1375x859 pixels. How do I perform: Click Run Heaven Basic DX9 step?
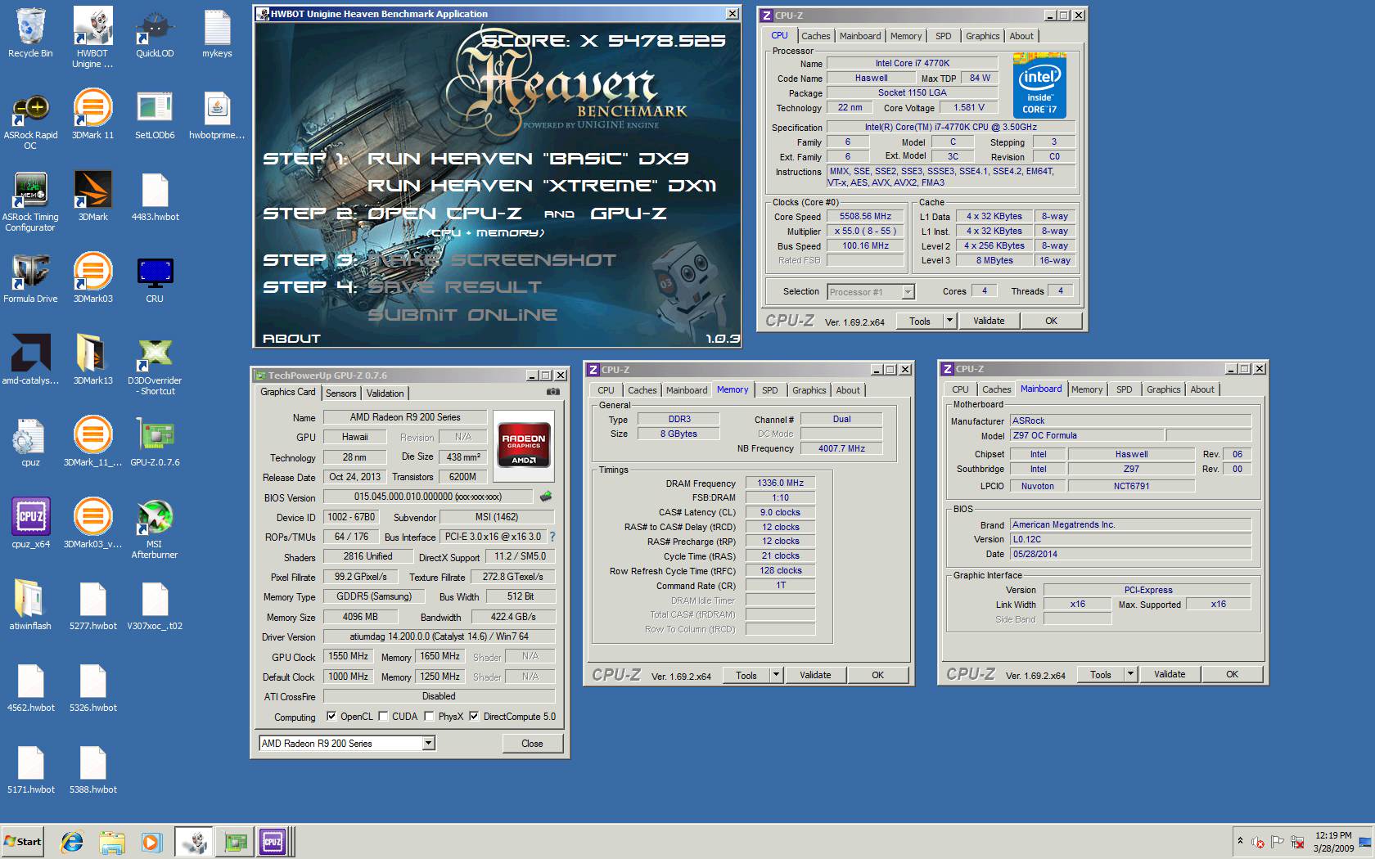click(528, 159)
